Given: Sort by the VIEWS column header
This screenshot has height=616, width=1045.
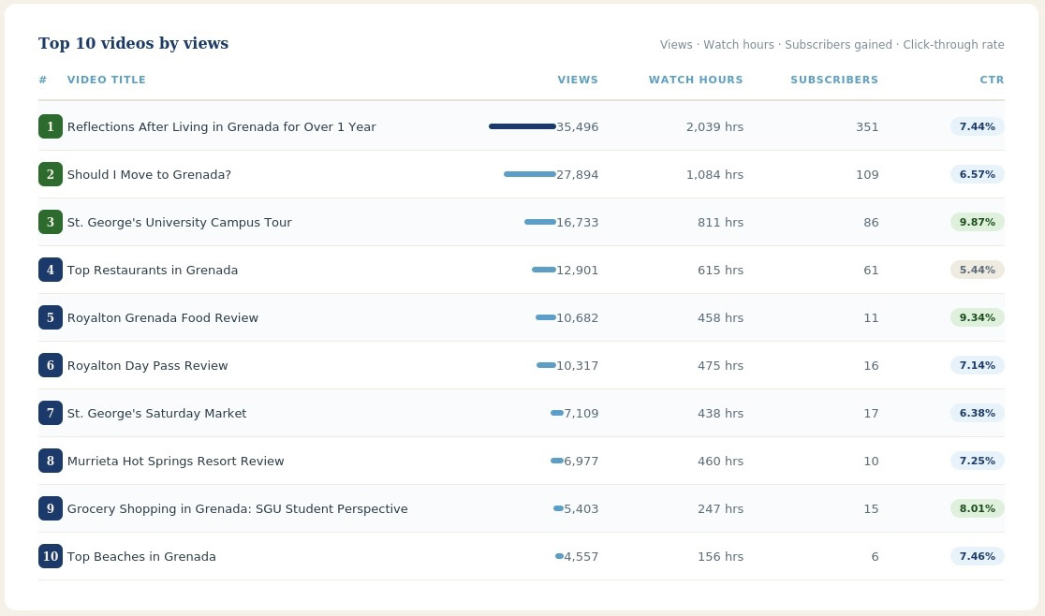Looking at the screenshot, I should 578,80.
